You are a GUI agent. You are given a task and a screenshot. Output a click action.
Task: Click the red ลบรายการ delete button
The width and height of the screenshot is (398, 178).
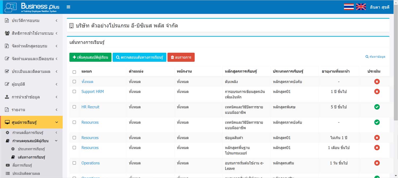click(x=181, y=57)
